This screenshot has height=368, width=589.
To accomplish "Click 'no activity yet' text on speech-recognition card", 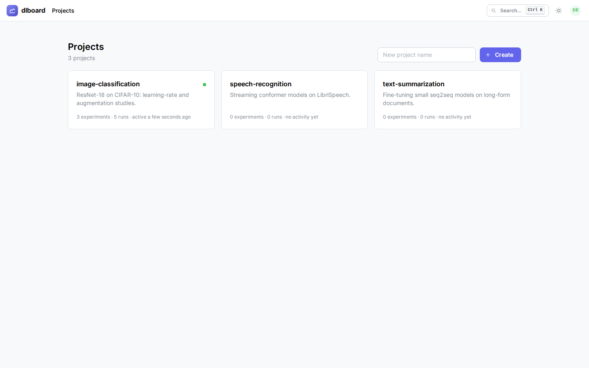I will click(302, 117).
